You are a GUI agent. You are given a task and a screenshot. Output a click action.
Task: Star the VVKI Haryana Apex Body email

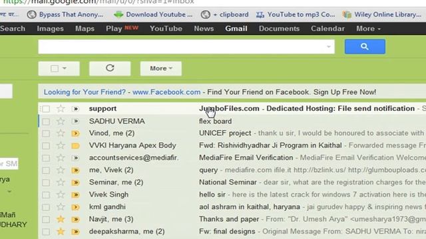(x=61, y=145)
